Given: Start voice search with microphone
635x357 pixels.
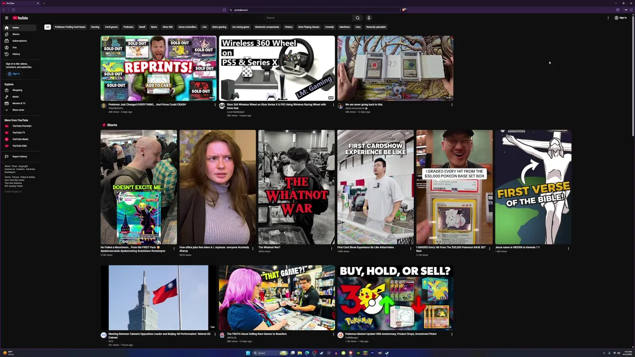Looking at the screenshot, I should click(369, 18).
